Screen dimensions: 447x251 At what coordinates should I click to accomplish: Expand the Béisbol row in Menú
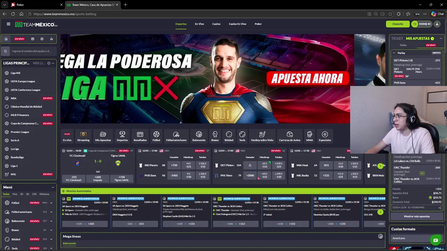click(51, 239)
